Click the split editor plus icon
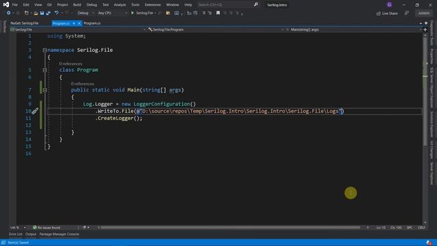 [425, 29]
